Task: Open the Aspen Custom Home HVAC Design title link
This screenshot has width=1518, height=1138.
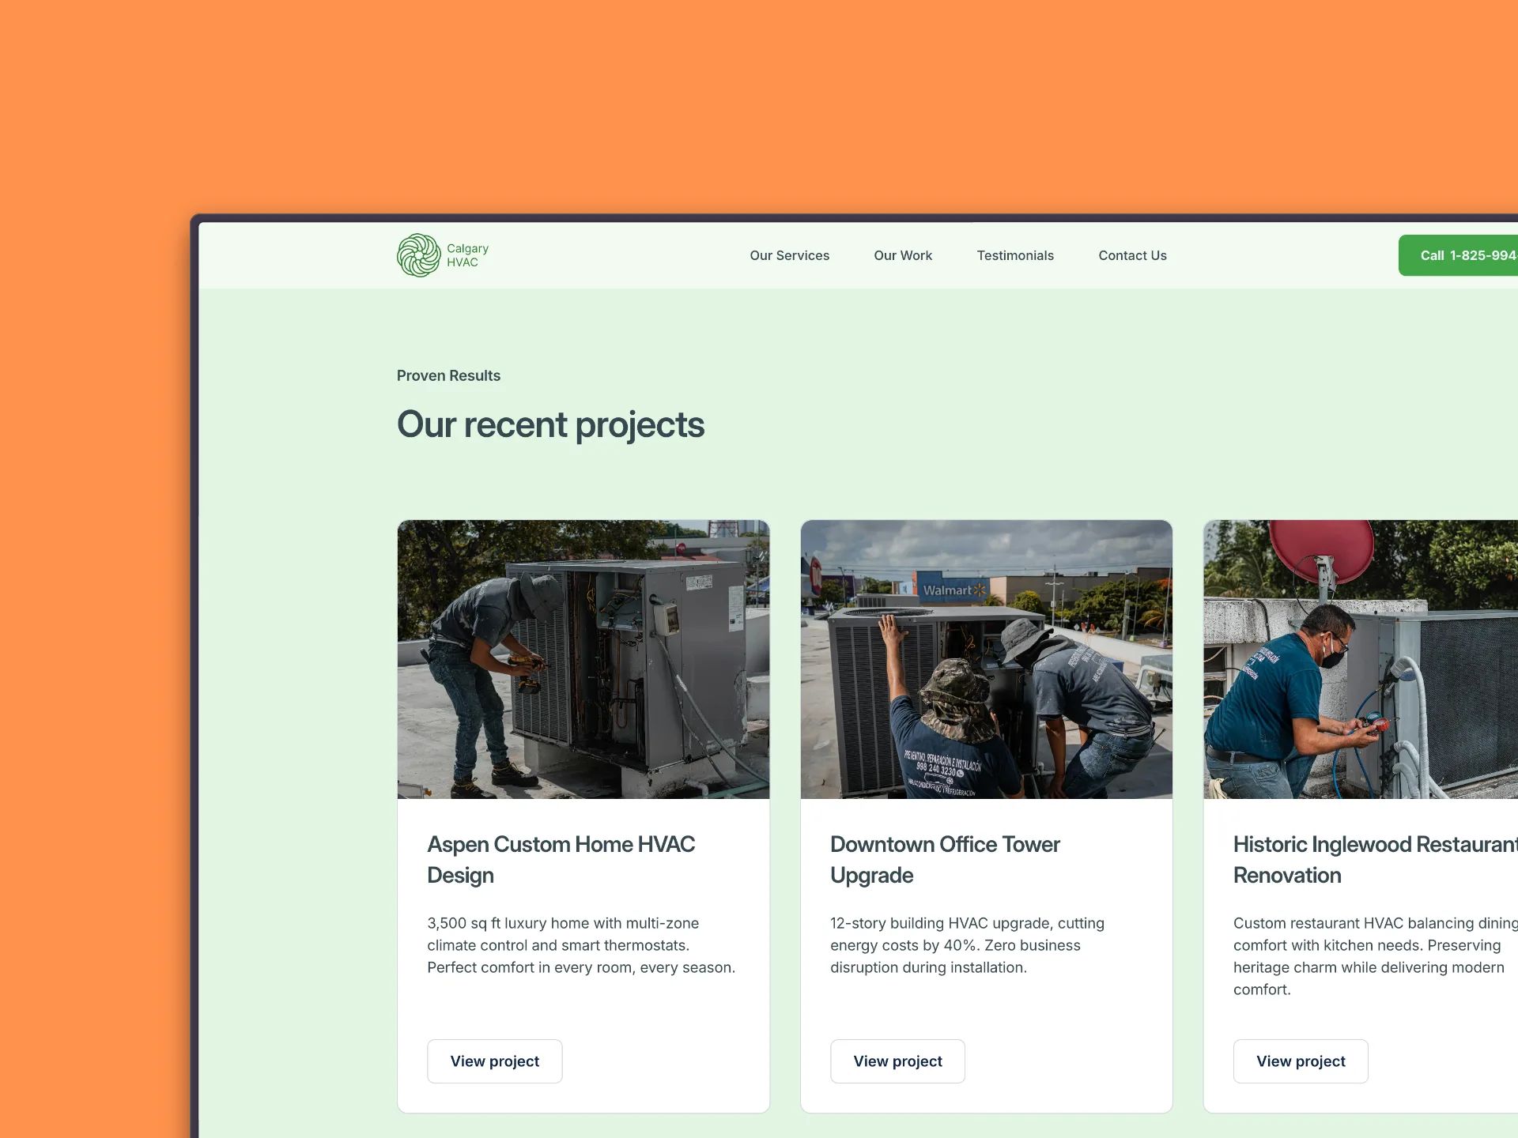Action: coord(561,859)
